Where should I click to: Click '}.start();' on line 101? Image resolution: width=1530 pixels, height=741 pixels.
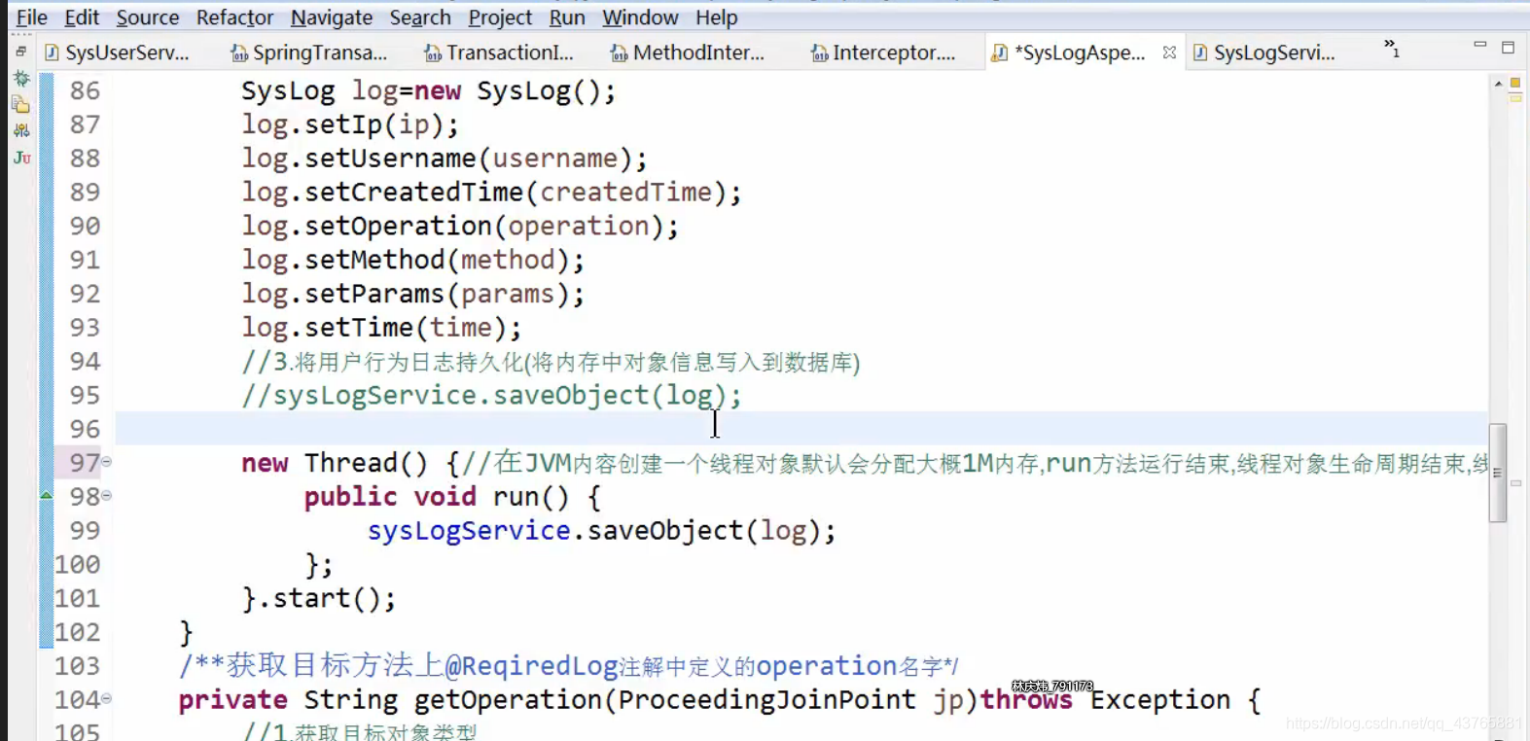[x=319, y=598]
